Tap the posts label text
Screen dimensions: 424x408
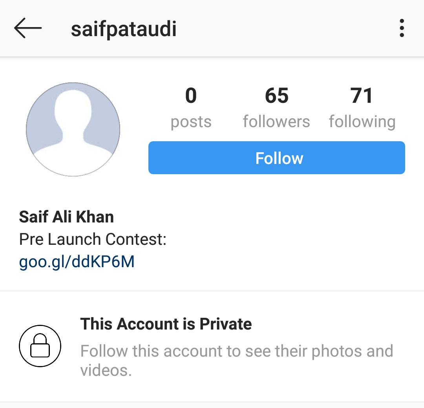pyautogui.click(x=191, y=122)
